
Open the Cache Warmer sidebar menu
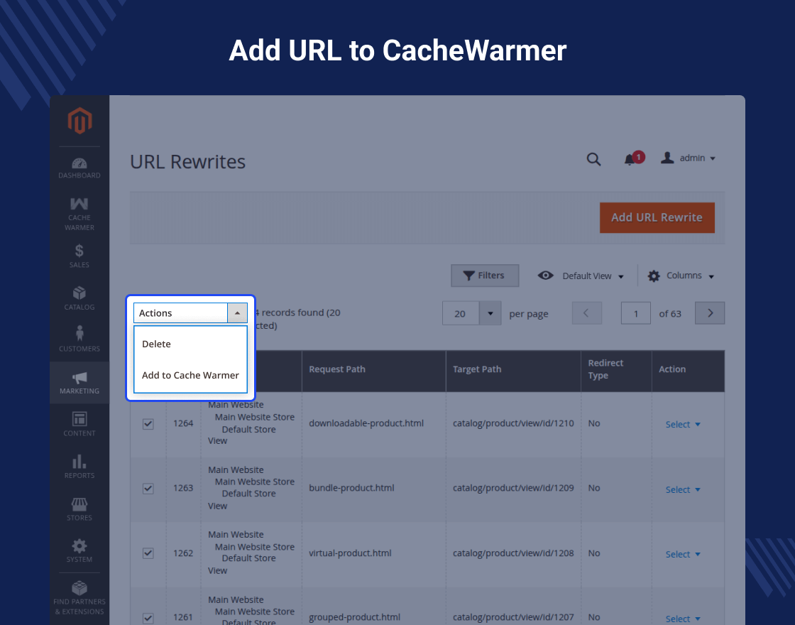point(79,214)
